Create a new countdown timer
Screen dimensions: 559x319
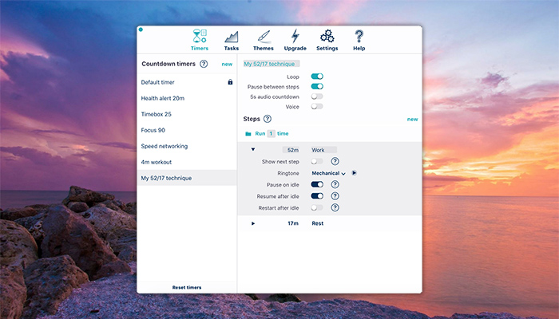[227, 64]
